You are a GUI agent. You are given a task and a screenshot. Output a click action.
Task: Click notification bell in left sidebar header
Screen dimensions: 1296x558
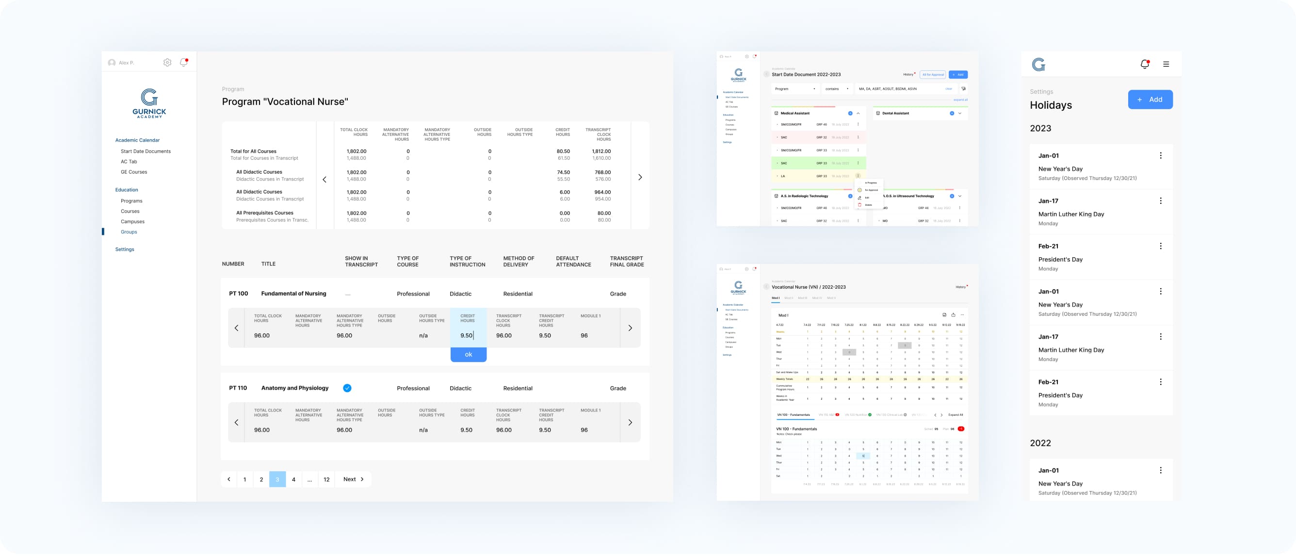tap(184, 63)
